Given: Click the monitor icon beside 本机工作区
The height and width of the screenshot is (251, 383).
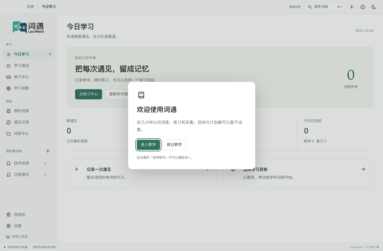Looking at the screenshot, I should pyautogui.click(x=8, y=237).
